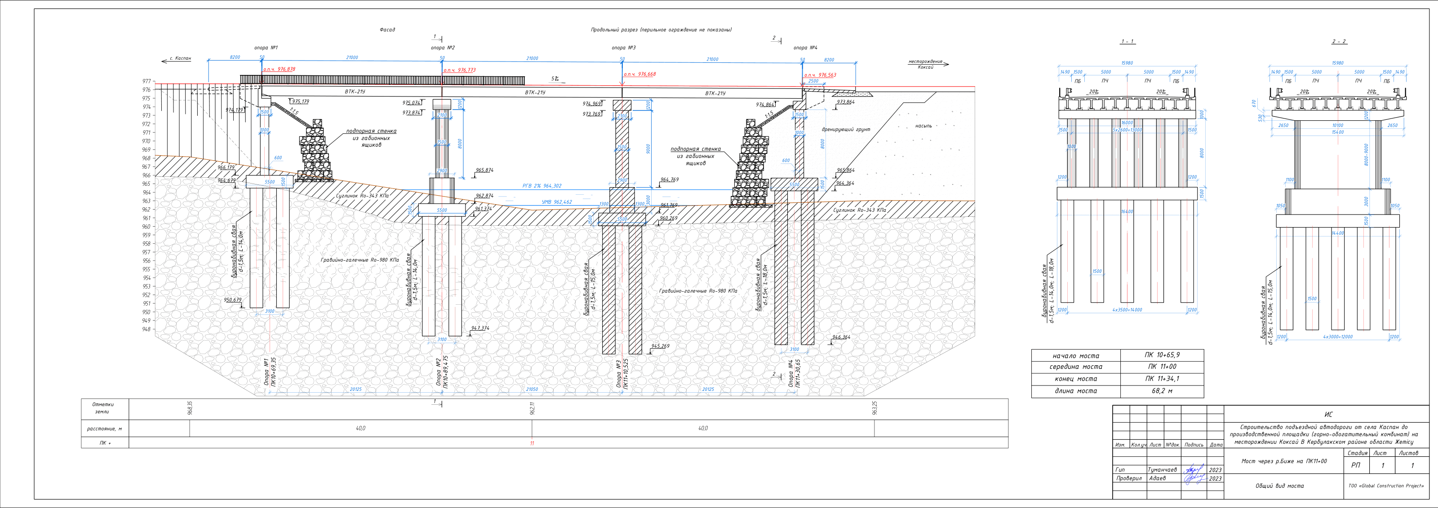The height and width of the screenshot is (508, 1438).
Task: Select the "с. Каспан" direction arrow label
Action: [x=180, y=58]
